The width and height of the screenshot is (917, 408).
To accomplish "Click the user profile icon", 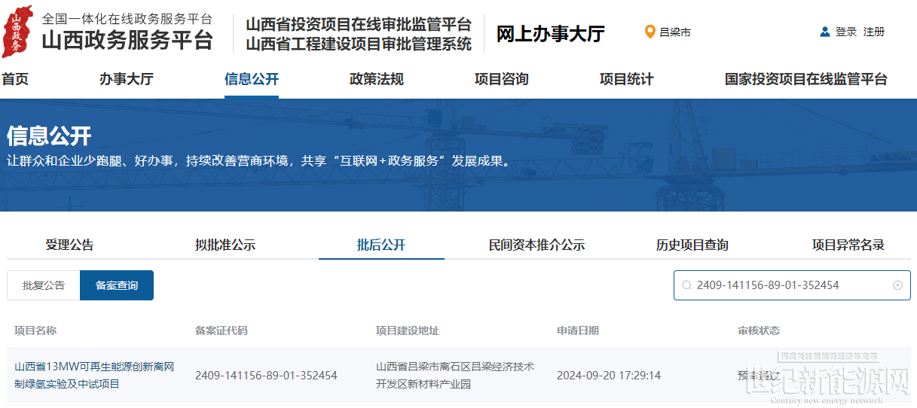I will 824,32.
